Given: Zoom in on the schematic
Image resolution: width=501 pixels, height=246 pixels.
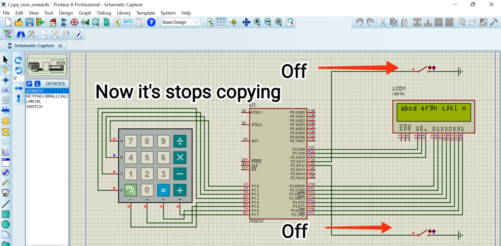Looking at the screenshot, I should [257, 23].
